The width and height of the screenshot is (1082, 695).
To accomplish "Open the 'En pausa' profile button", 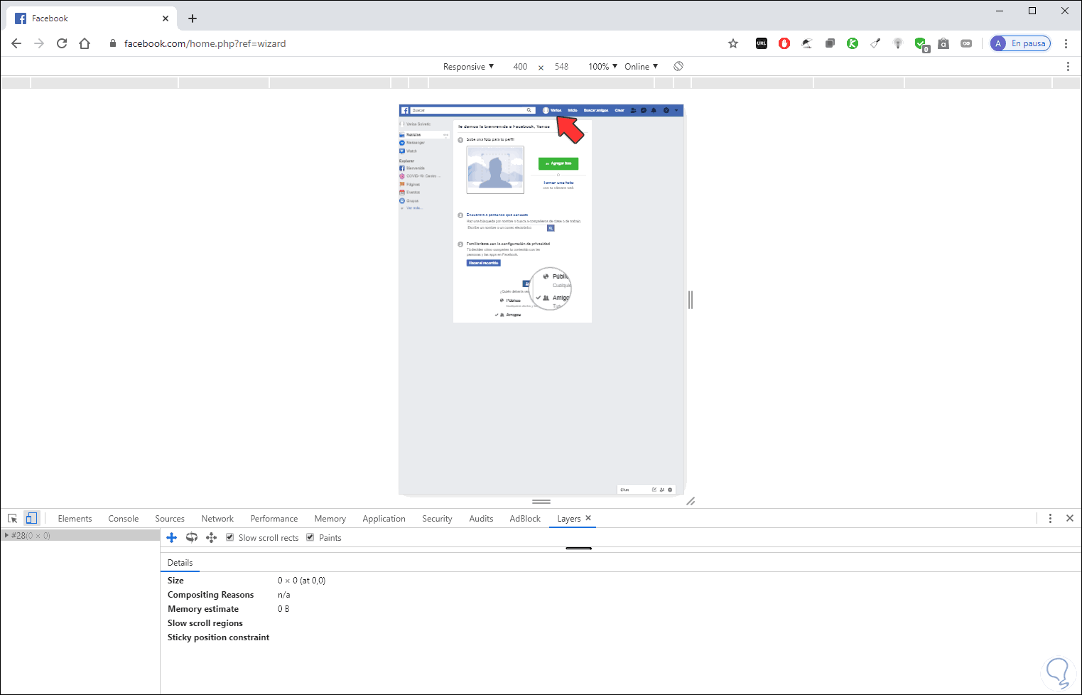I will [x=1020, y=43].
